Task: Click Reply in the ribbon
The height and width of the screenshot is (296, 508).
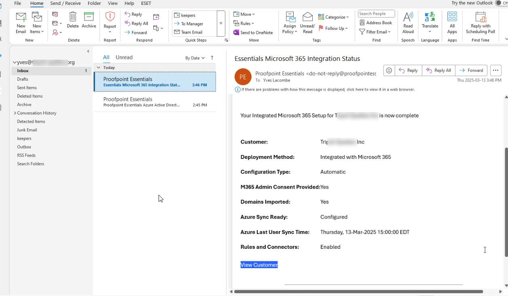Action: tap(133, 15)
